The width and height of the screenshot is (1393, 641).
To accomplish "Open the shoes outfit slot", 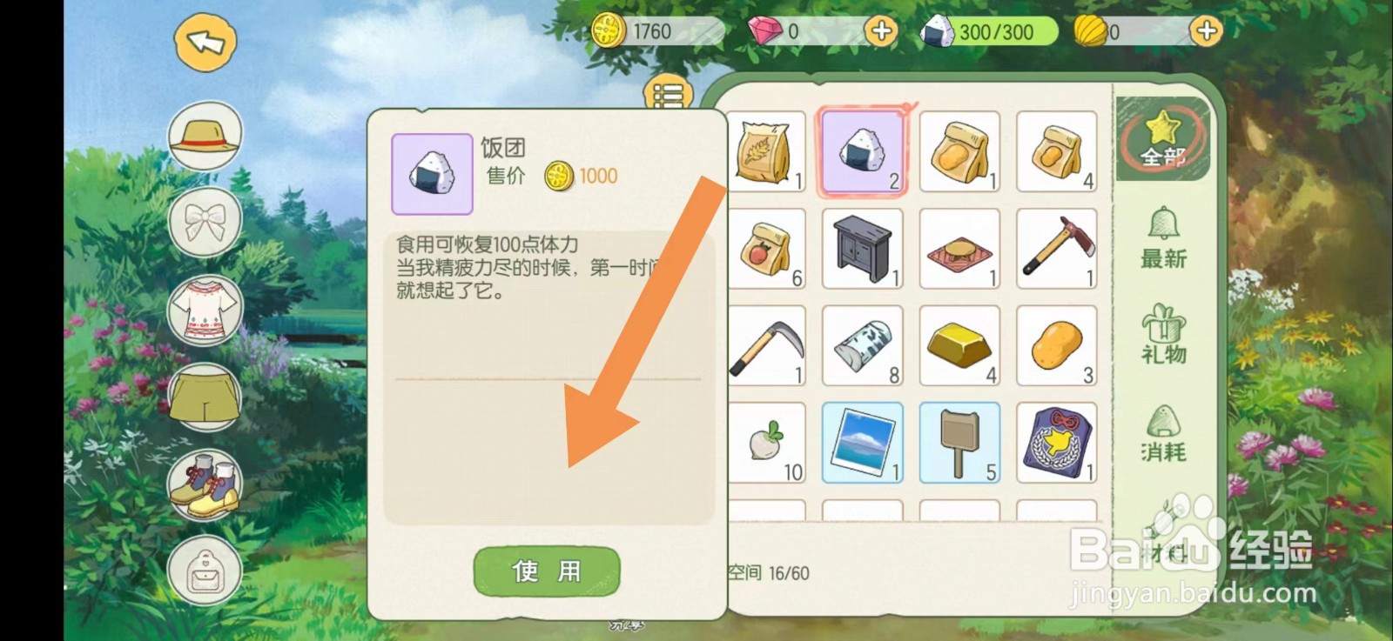I will [x=205, y=484].
